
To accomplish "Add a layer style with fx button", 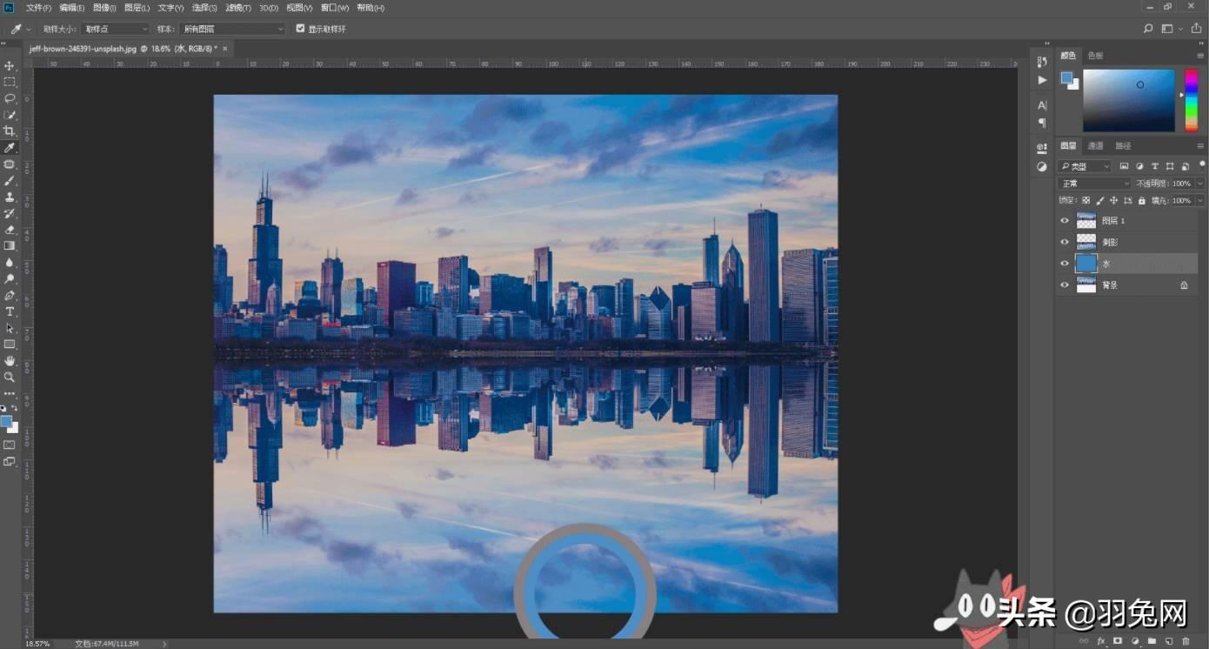I will click(1101, 641).
